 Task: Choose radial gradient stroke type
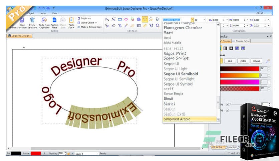(x=231, y=48)
